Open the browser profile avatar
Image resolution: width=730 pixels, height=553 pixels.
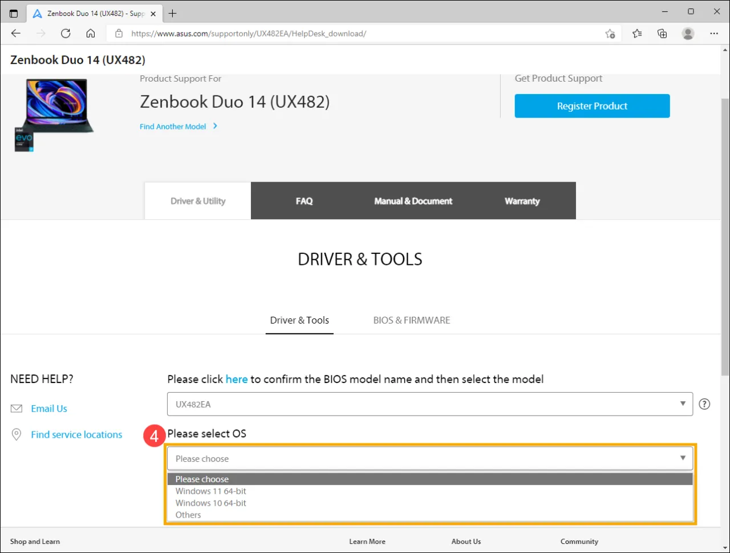(688, 34)
